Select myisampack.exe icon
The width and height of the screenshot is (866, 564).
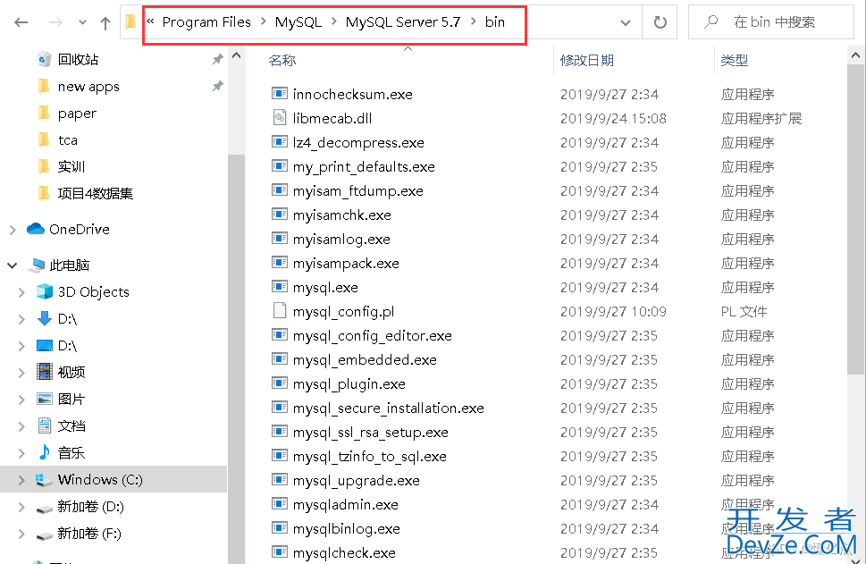pyautogui.click(x=280, y=263)
